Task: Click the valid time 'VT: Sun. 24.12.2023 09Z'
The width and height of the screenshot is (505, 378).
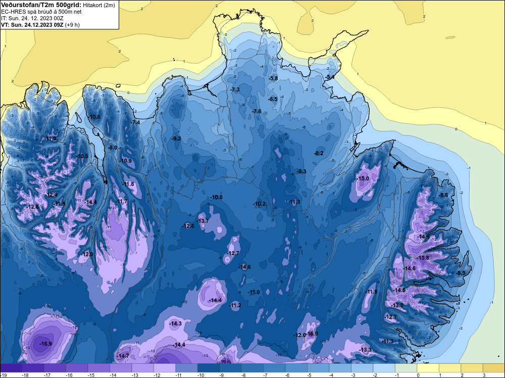Action: pyautogui.click(x=32, y=25)
